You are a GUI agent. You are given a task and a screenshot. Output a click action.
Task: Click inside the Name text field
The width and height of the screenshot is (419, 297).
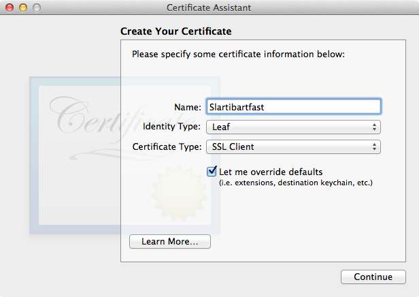click(x=294, y=107)
